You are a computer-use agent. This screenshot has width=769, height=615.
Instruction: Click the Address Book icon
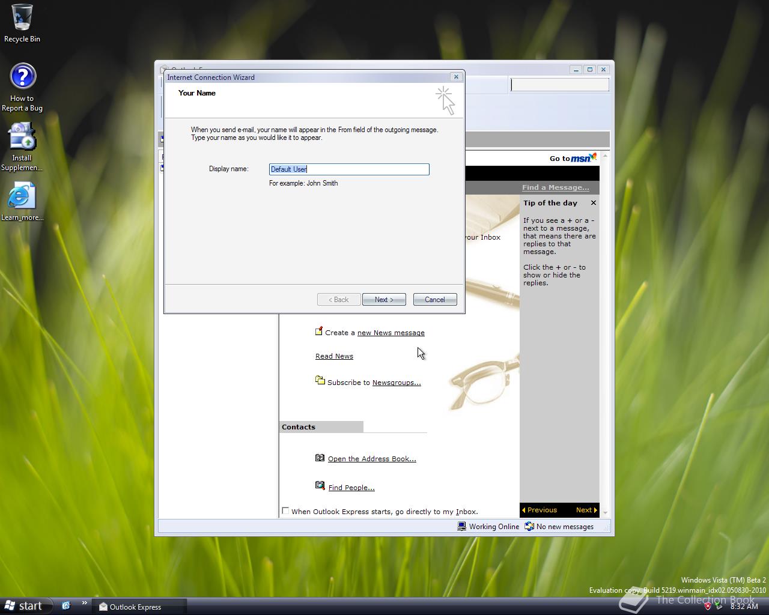tap(320, 458)
